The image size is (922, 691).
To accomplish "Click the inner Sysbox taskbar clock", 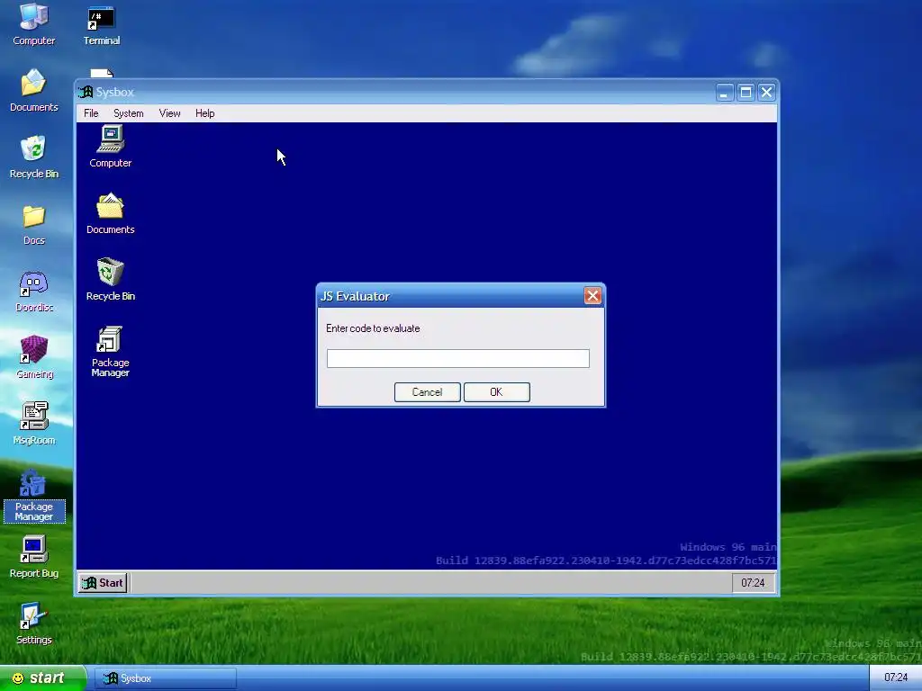I will click(753, 583).
